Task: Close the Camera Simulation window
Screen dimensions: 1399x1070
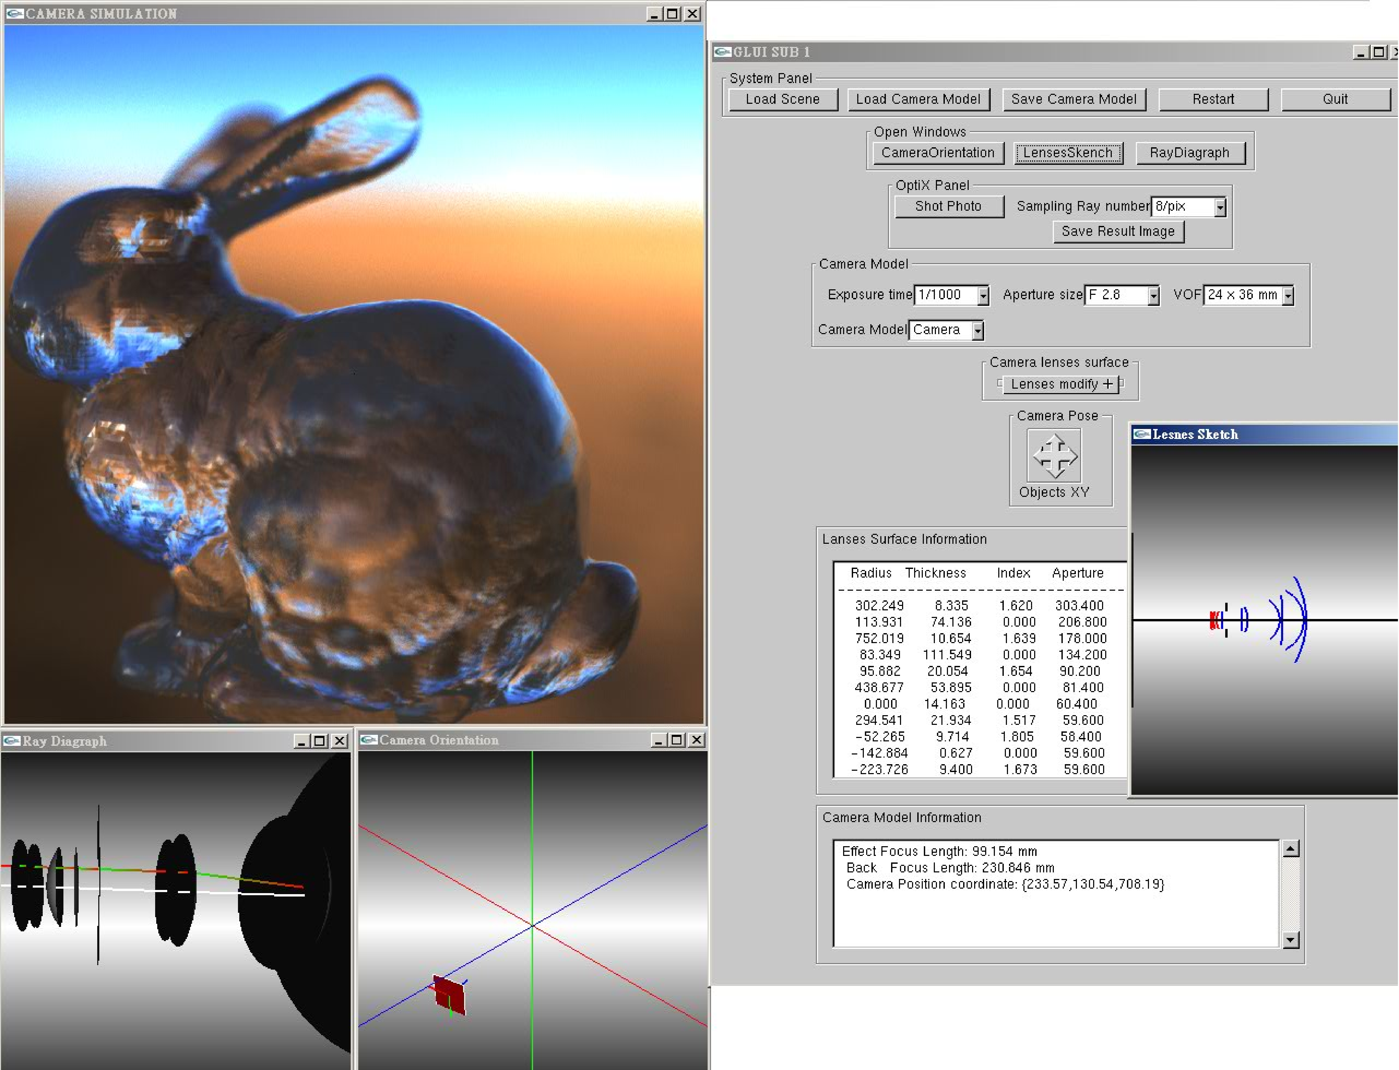Action: coord(692,14)
